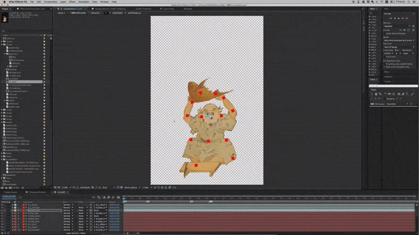
Task: Select the Rotation tool
Action: (385, 94)
